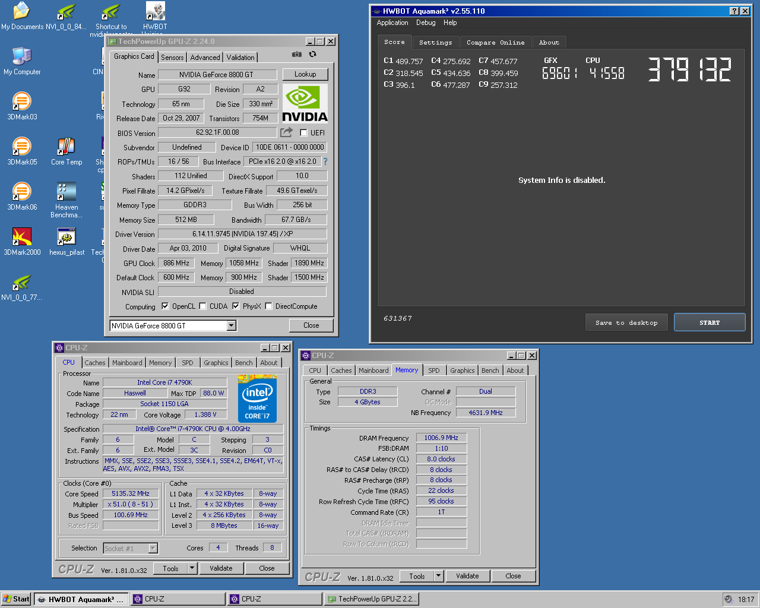Open the SPD tab in CPU-Z Memory window

(x=434, y=370)
